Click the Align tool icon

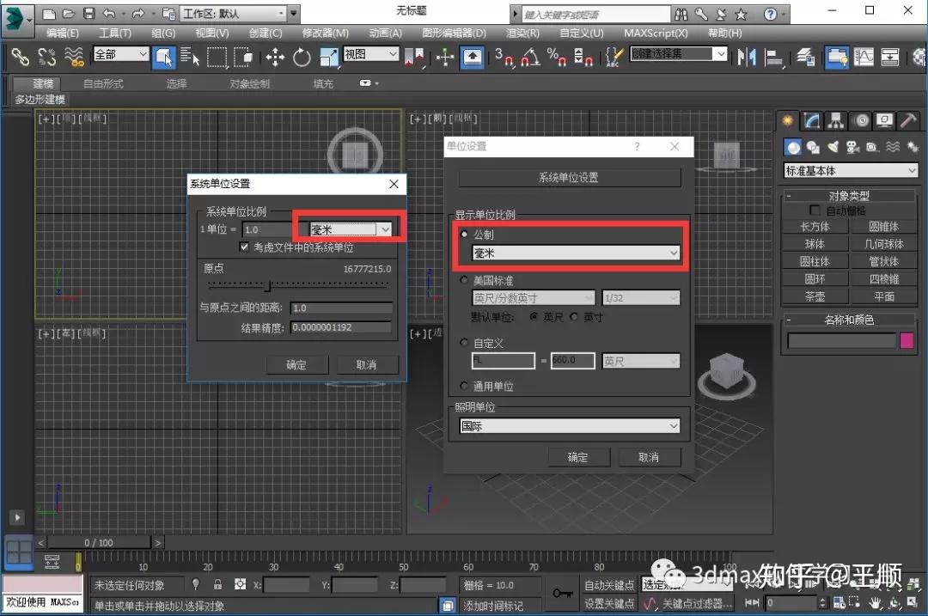[773, 58]
